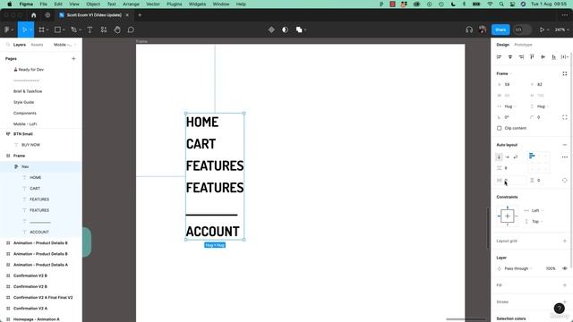The height and width of the screenshot is (322, 573).
Task: Open the Plugins menu
Action: tap(174, 4)
